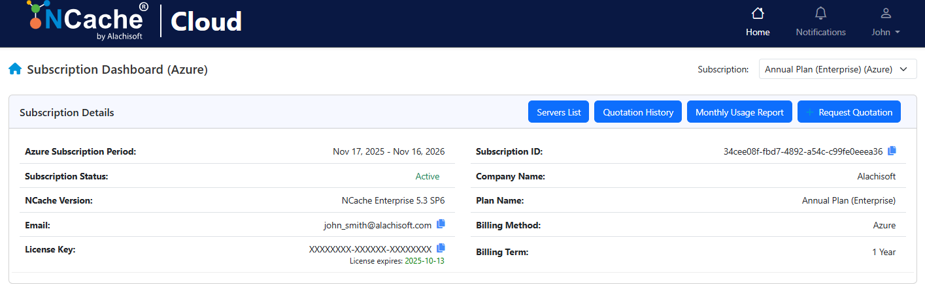925x291 pixels.
Task: Open Notifications using the bell icon
Action: coord(820,14)
